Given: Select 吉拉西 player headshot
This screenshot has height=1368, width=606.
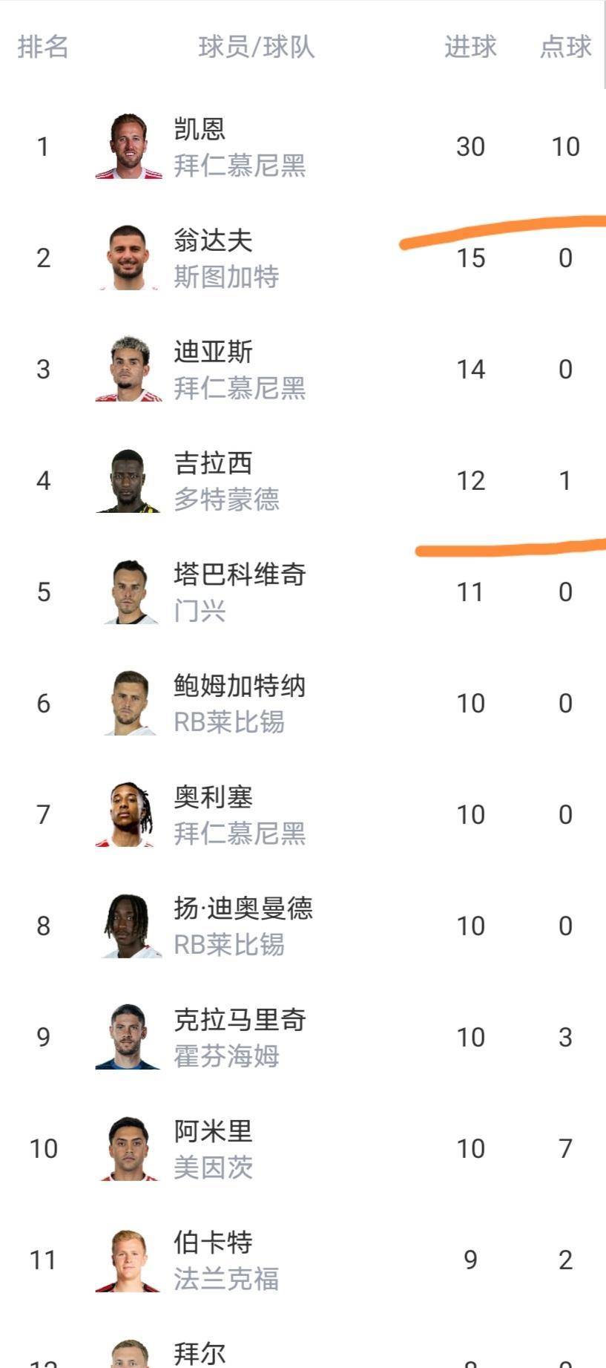Looking at the screenshot, I should click(128, 480).
